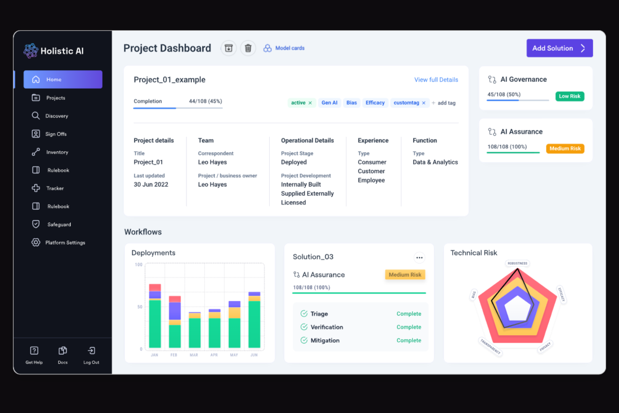Click the Safeguard shield icon
The height and width of the screenshot is (413, 619).
[36, 224]
